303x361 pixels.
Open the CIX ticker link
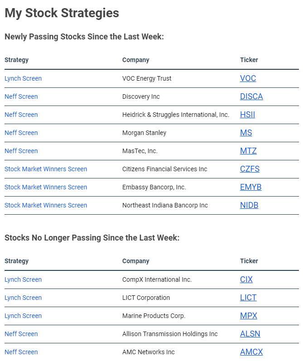click(246, 279)
